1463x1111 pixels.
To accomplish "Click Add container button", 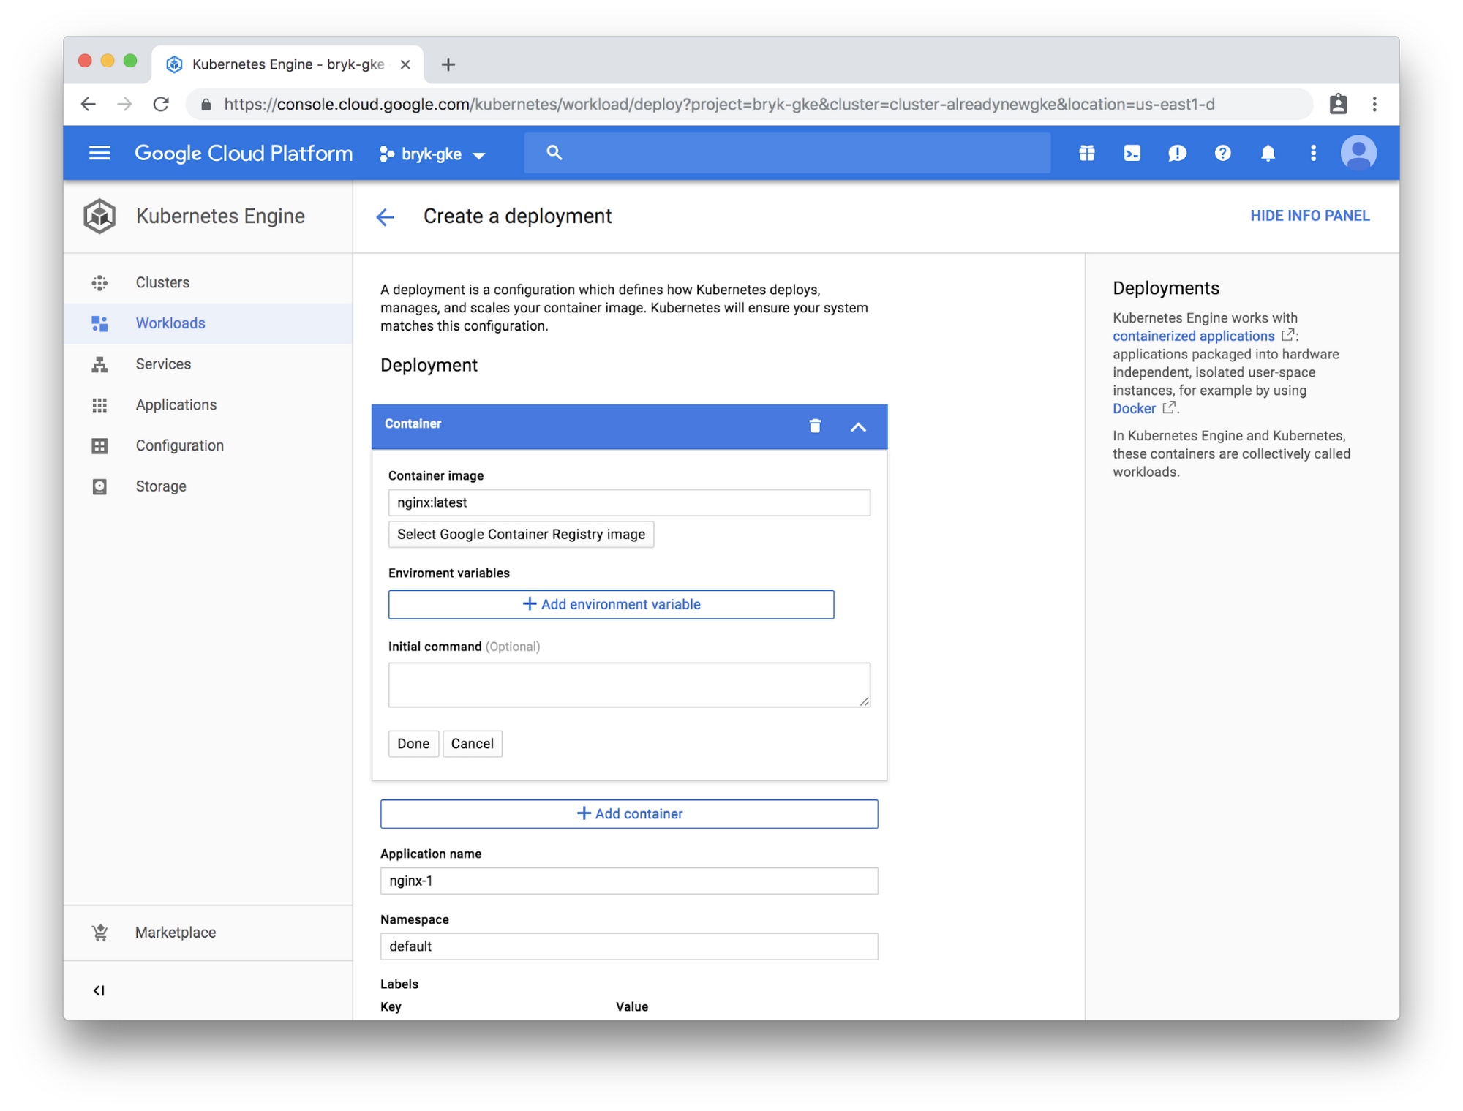I will 629,814.
